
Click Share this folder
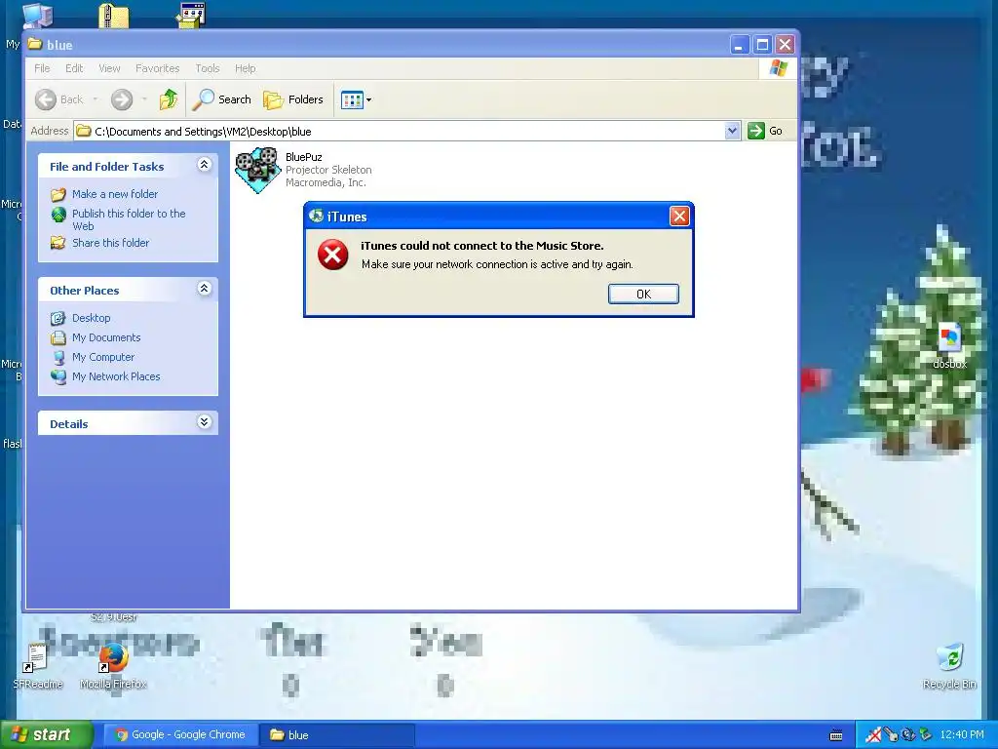click(x=110, y=243)
